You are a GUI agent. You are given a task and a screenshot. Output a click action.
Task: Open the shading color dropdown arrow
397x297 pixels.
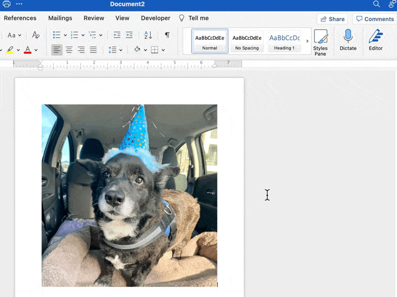(x=145, y=50)
